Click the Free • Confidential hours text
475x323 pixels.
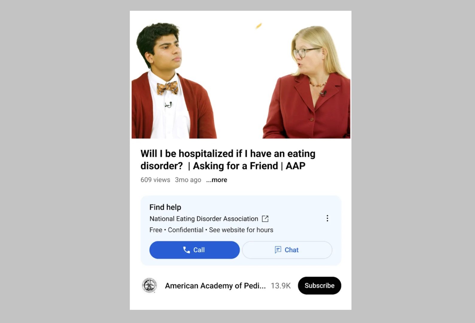211,230
